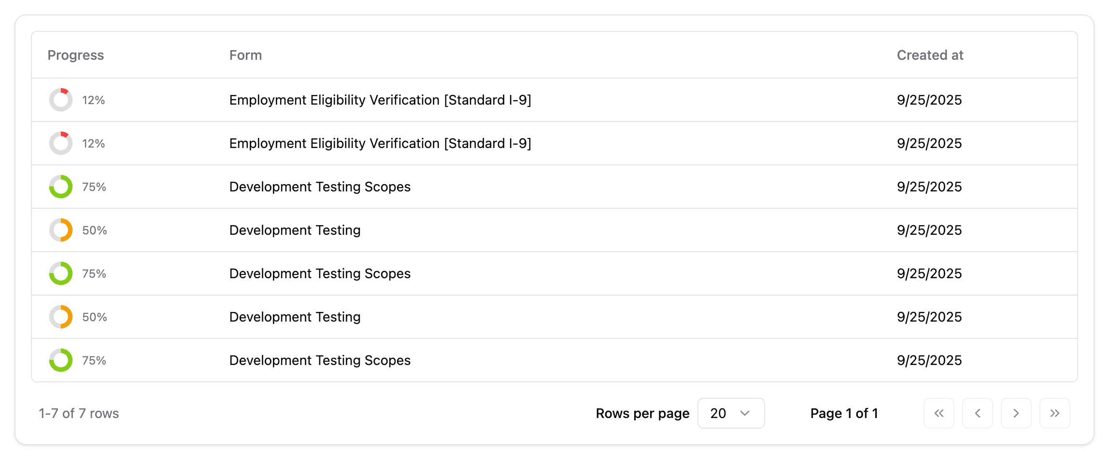Click the sixth row's orange 50% ring

pyautogui.click(x=61, y=317)
